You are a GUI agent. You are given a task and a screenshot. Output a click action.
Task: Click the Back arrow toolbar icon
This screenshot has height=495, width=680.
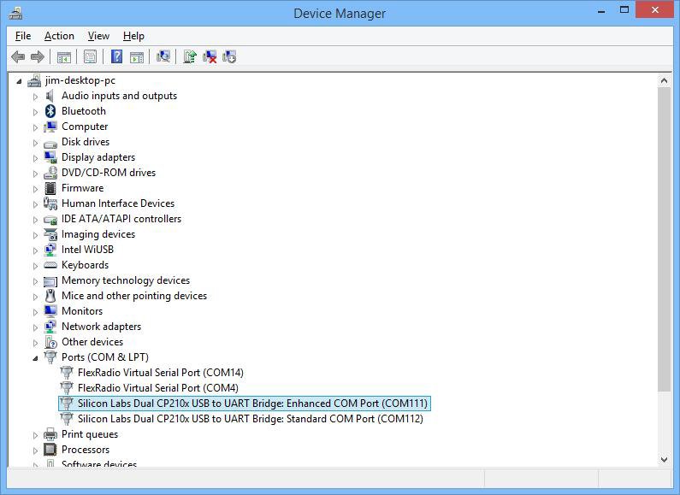[18, 56]
